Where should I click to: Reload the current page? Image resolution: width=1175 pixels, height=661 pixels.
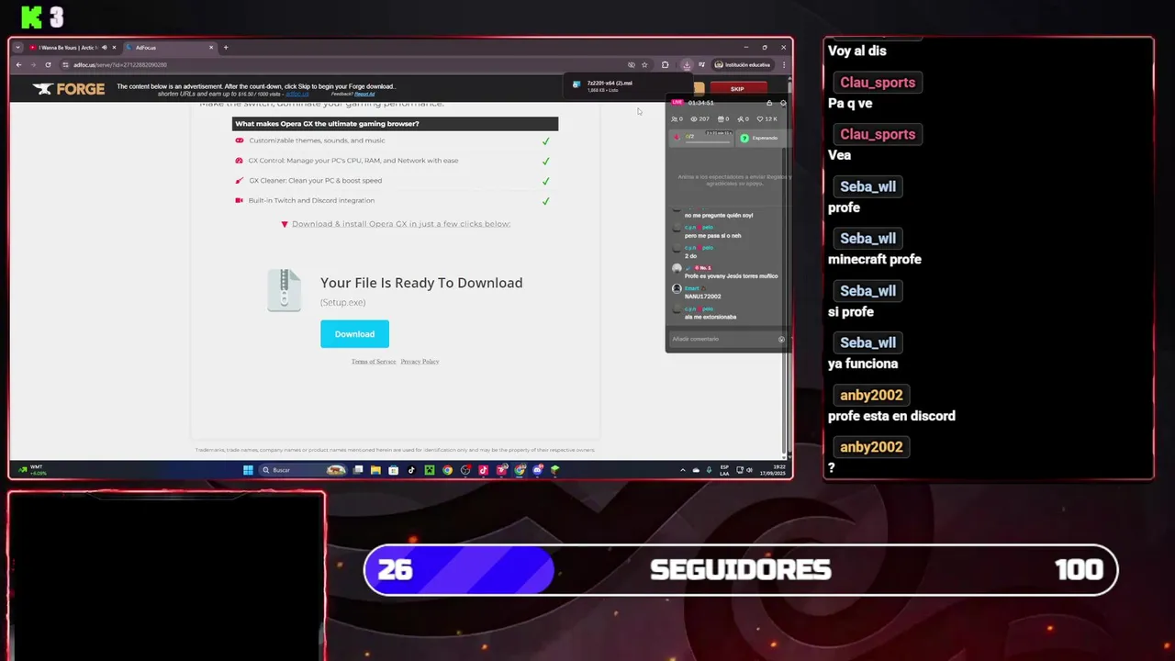48,65
